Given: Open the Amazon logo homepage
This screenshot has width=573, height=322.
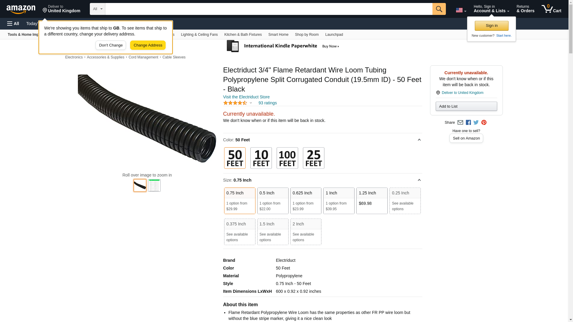Looking at the screenshot, I should 21,10.
